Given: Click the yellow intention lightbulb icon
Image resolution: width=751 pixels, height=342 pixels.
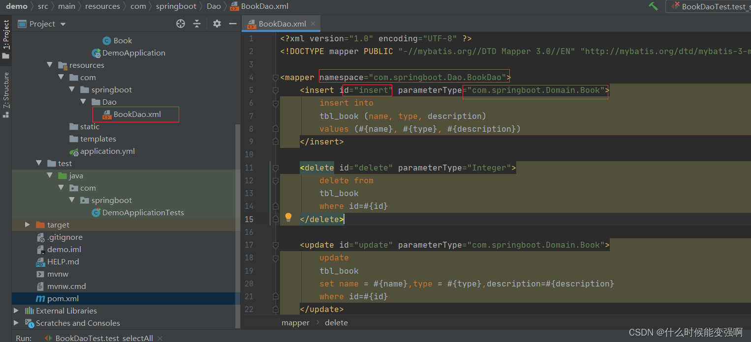Looking at the screenshot, I should [288, 218].
